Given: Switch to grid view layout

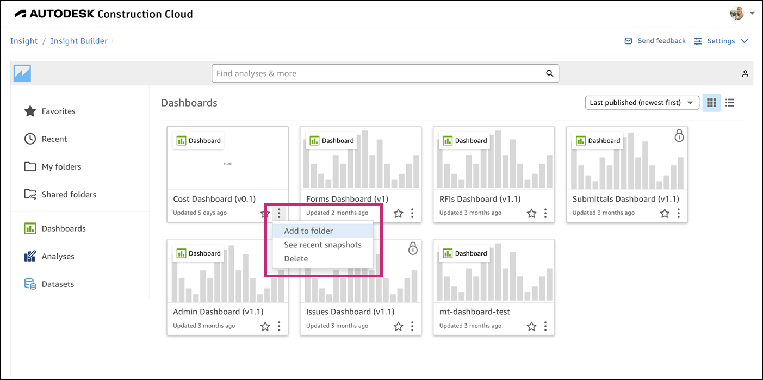Looking at the screenshot, I should 711,102.
